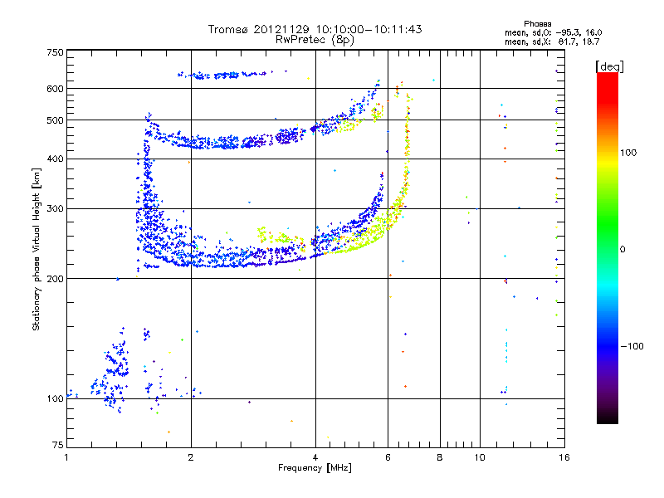Click the 'mean, sd,X: 81.7, 18.7' line

552,41
